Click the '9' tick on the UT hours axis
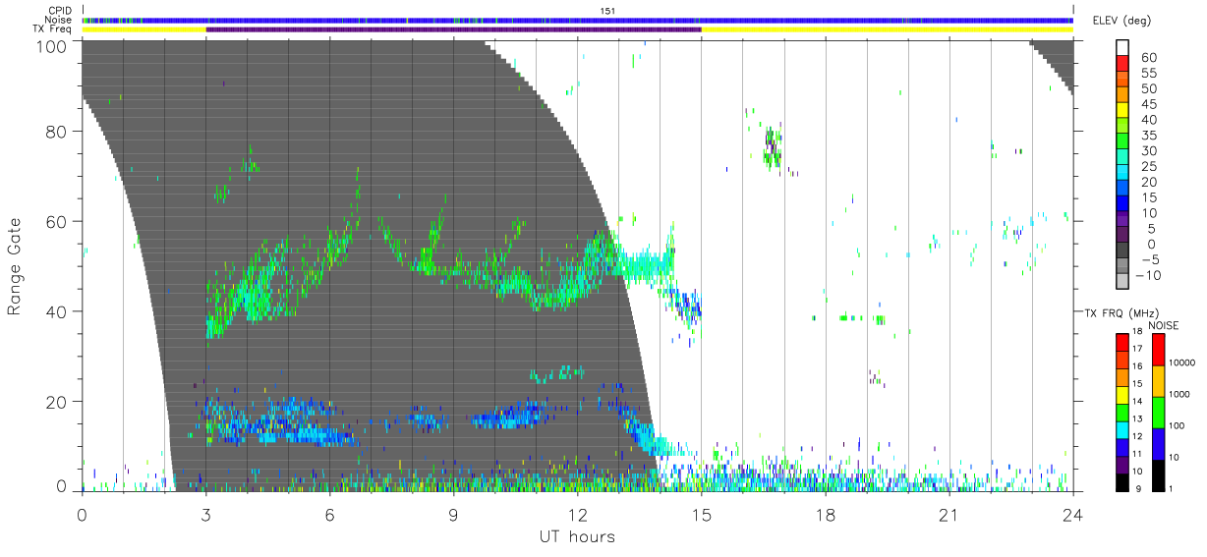This screenshot has width=1207, height=557. point(454,514)
